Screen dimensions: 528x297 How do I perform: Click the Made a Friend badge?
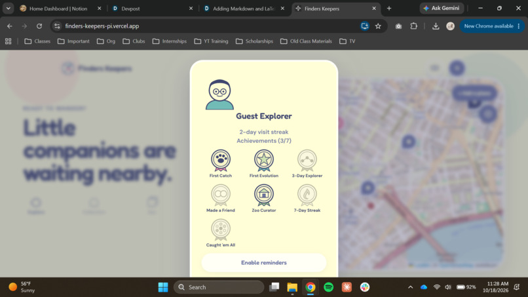[x=221, y=195]
